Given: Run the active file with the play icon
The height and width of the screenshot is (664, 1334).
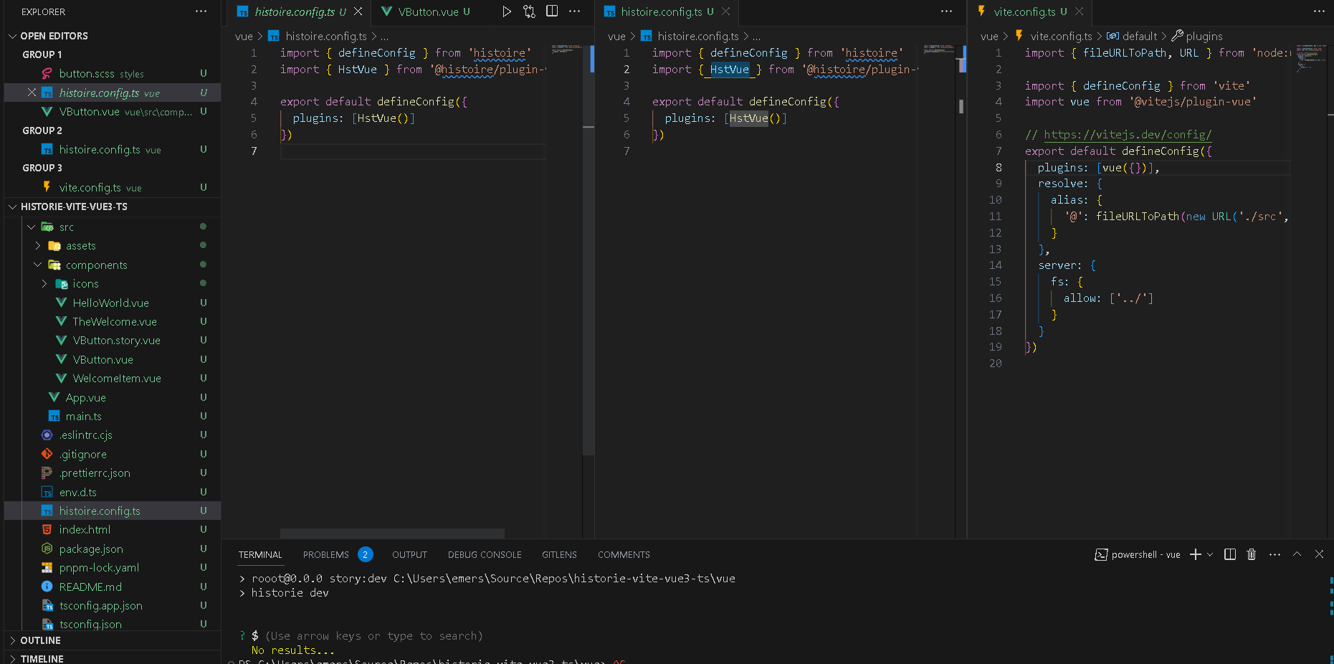Looking at the screenshot, I should (x=507, y=11).
